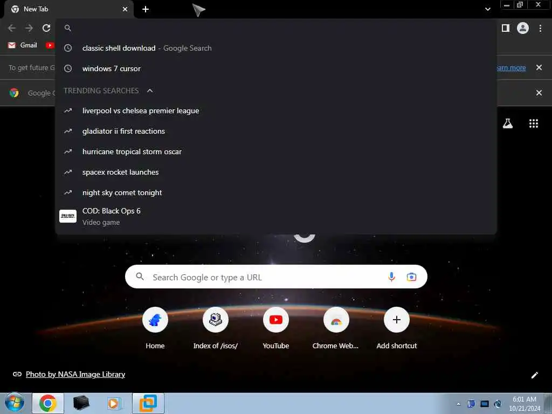Image resolution: width=552 pixels, height=414 pixels.
Task: Toggle the side panel icon
Action: [x=506, y=28]
